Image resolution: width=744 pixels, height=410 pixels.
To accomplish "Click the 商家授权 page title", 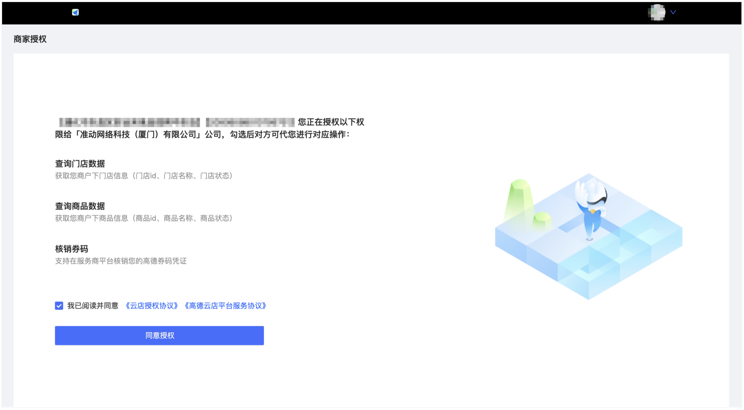I will (x=30, y=39).
